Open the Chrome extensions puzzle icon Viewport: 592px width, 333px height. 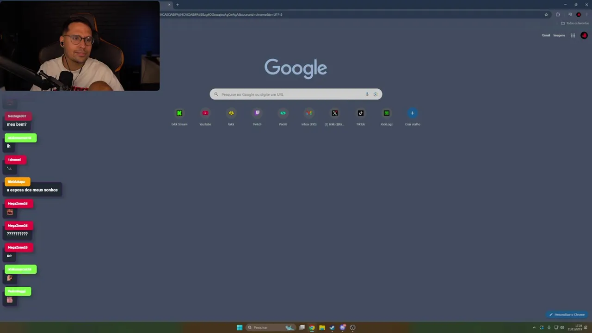click(x=558, y=14)
